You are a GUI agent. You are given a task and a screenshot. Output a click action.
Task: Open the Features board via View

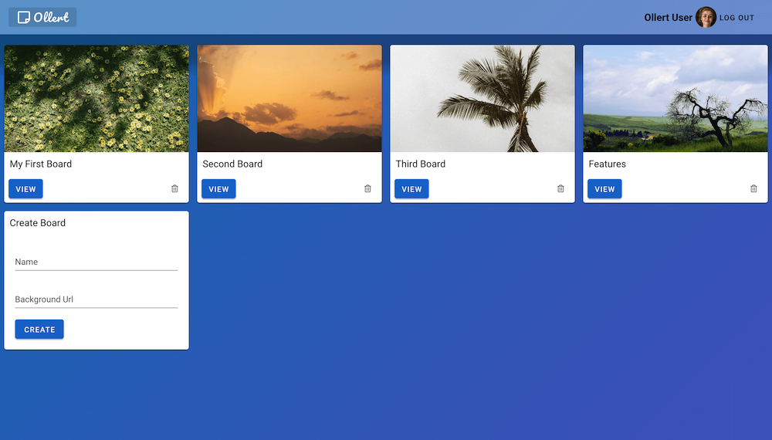pyautogui.click(x=604, y=189)
